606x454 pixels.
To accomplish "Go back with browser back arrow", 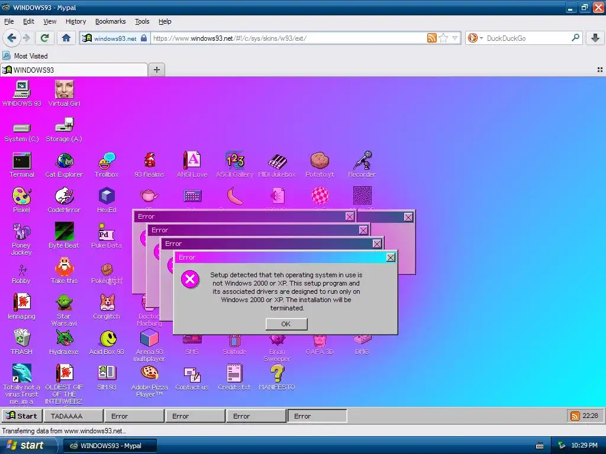I will (12, 38).
